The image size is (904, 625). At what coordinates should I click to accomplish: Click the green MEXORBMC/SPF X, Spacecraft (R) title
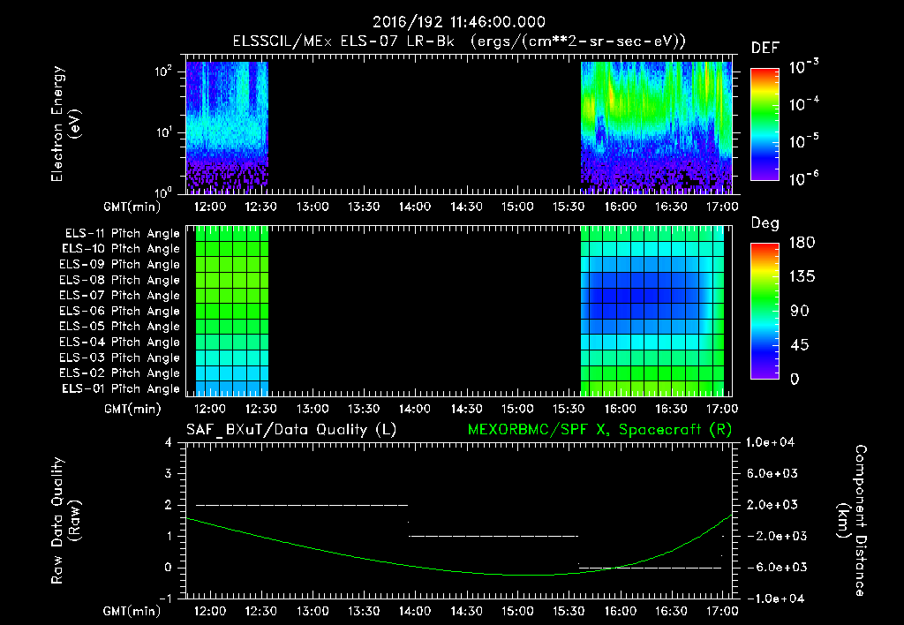[599, 430]
